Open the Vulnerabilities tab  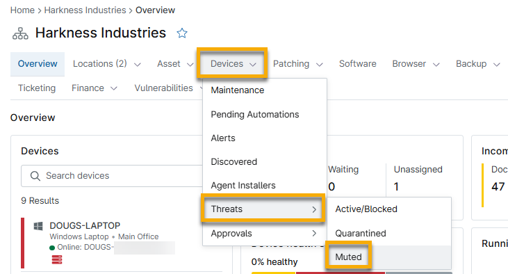[x=163, y=88]
